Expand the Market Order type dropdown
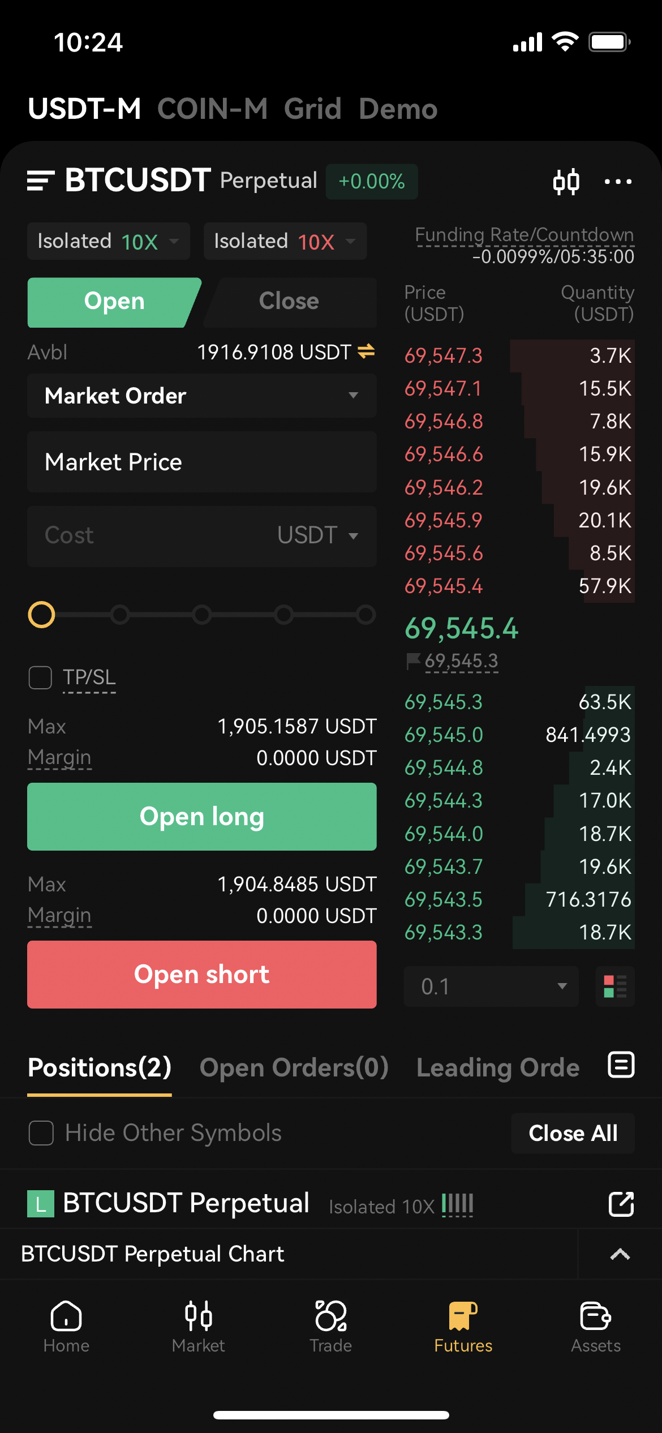The image size is (662, 1433). click(202, 396)
